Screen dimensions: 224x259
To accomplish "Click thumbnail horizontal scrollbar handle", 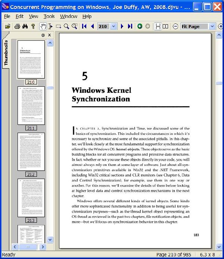I will (x=28, y=247).
